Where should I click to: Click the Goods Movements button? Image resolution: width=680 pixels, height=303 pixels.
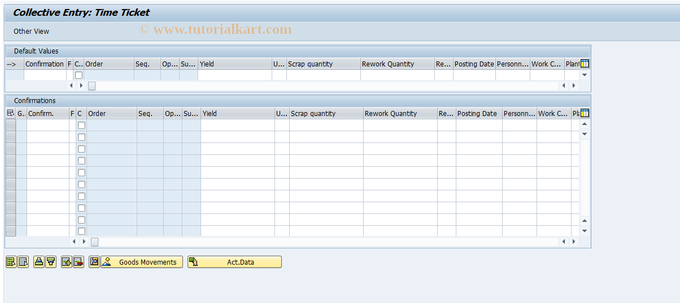[142, 262]
